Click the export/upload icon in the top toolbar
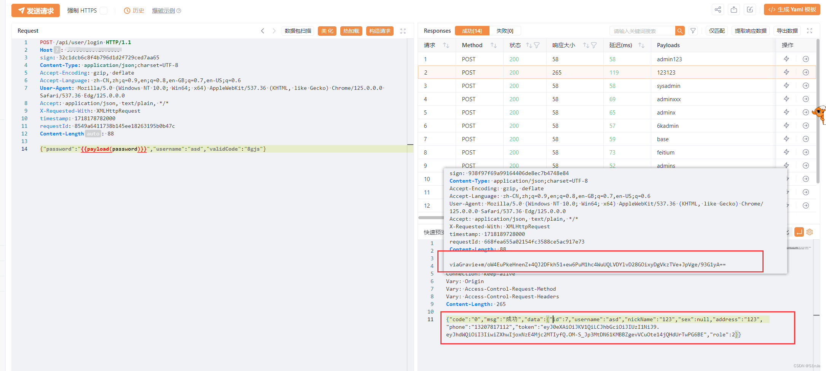 pos(734,10)
